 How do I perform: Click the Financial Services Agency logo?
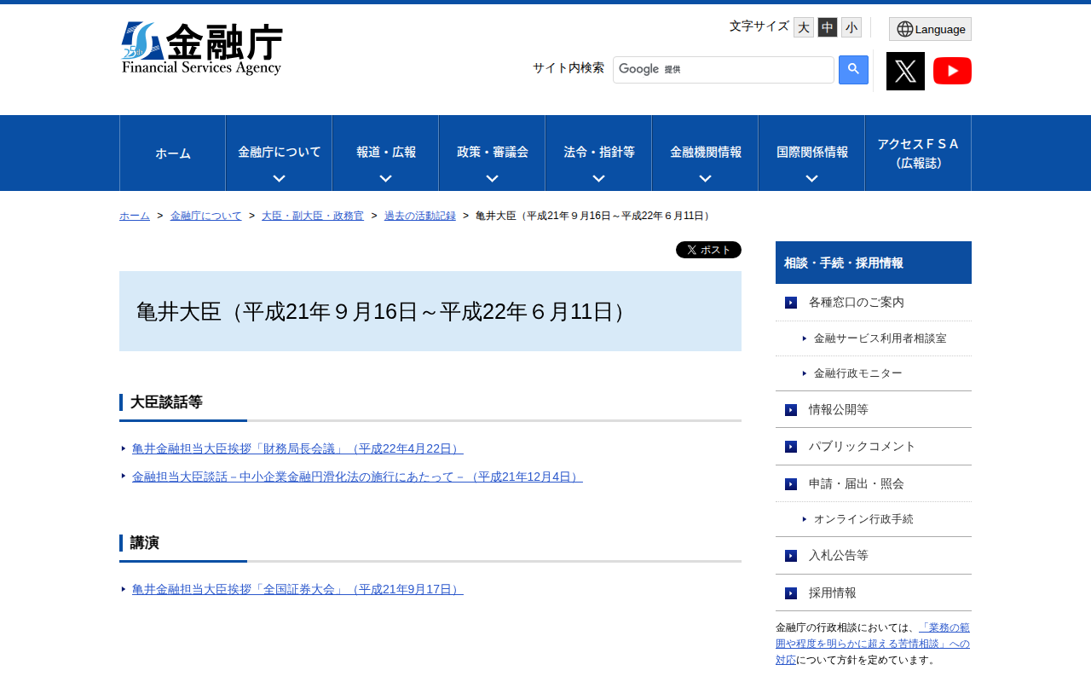[x=201, y=49]
